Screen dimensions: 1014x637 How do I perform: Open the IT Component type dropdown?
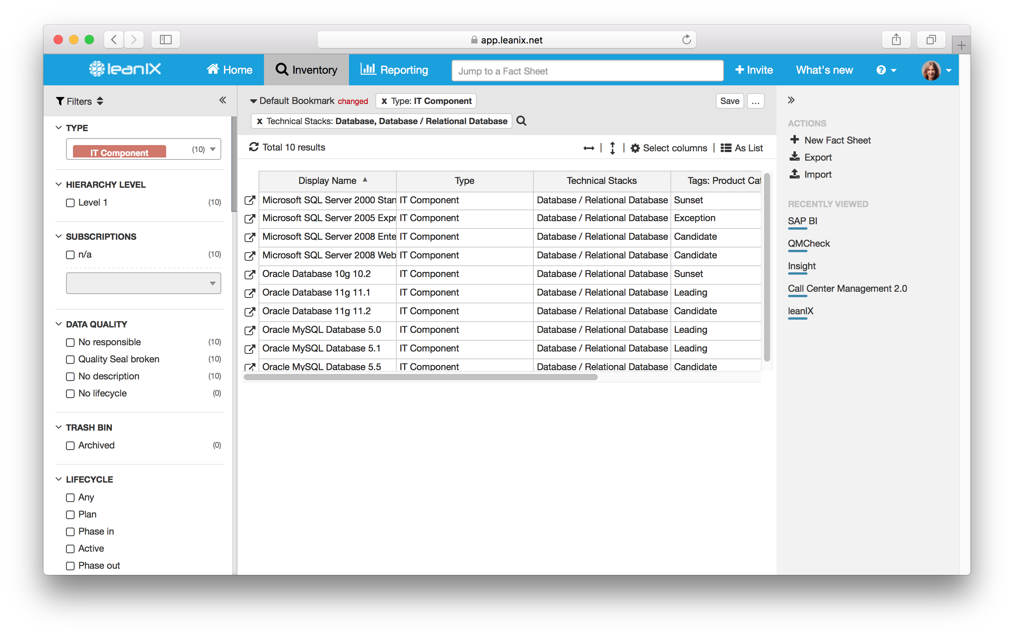click(213, 149)
